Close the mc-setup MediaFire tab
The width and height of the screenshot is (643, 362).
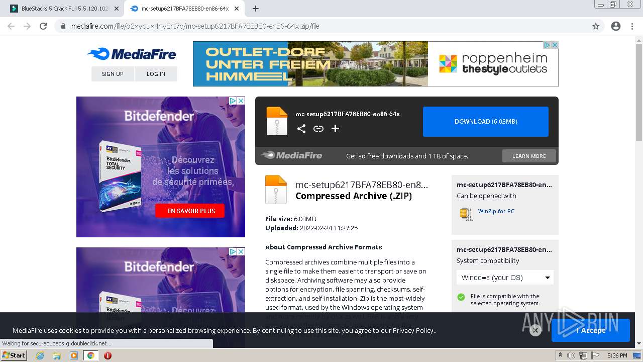coord(237,9)
